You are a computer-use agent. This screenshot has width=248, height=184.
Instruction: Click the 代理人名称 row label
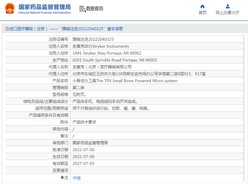point(58,67)
